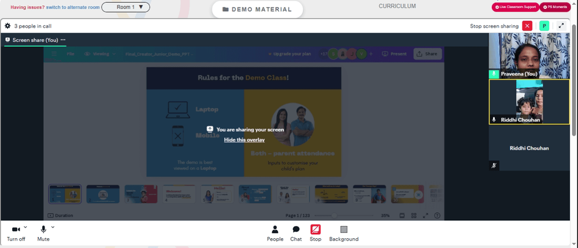Screen dimensions: 578x248
Task: Stop screen sharing with red X
Action: click(x=528, y=26)
